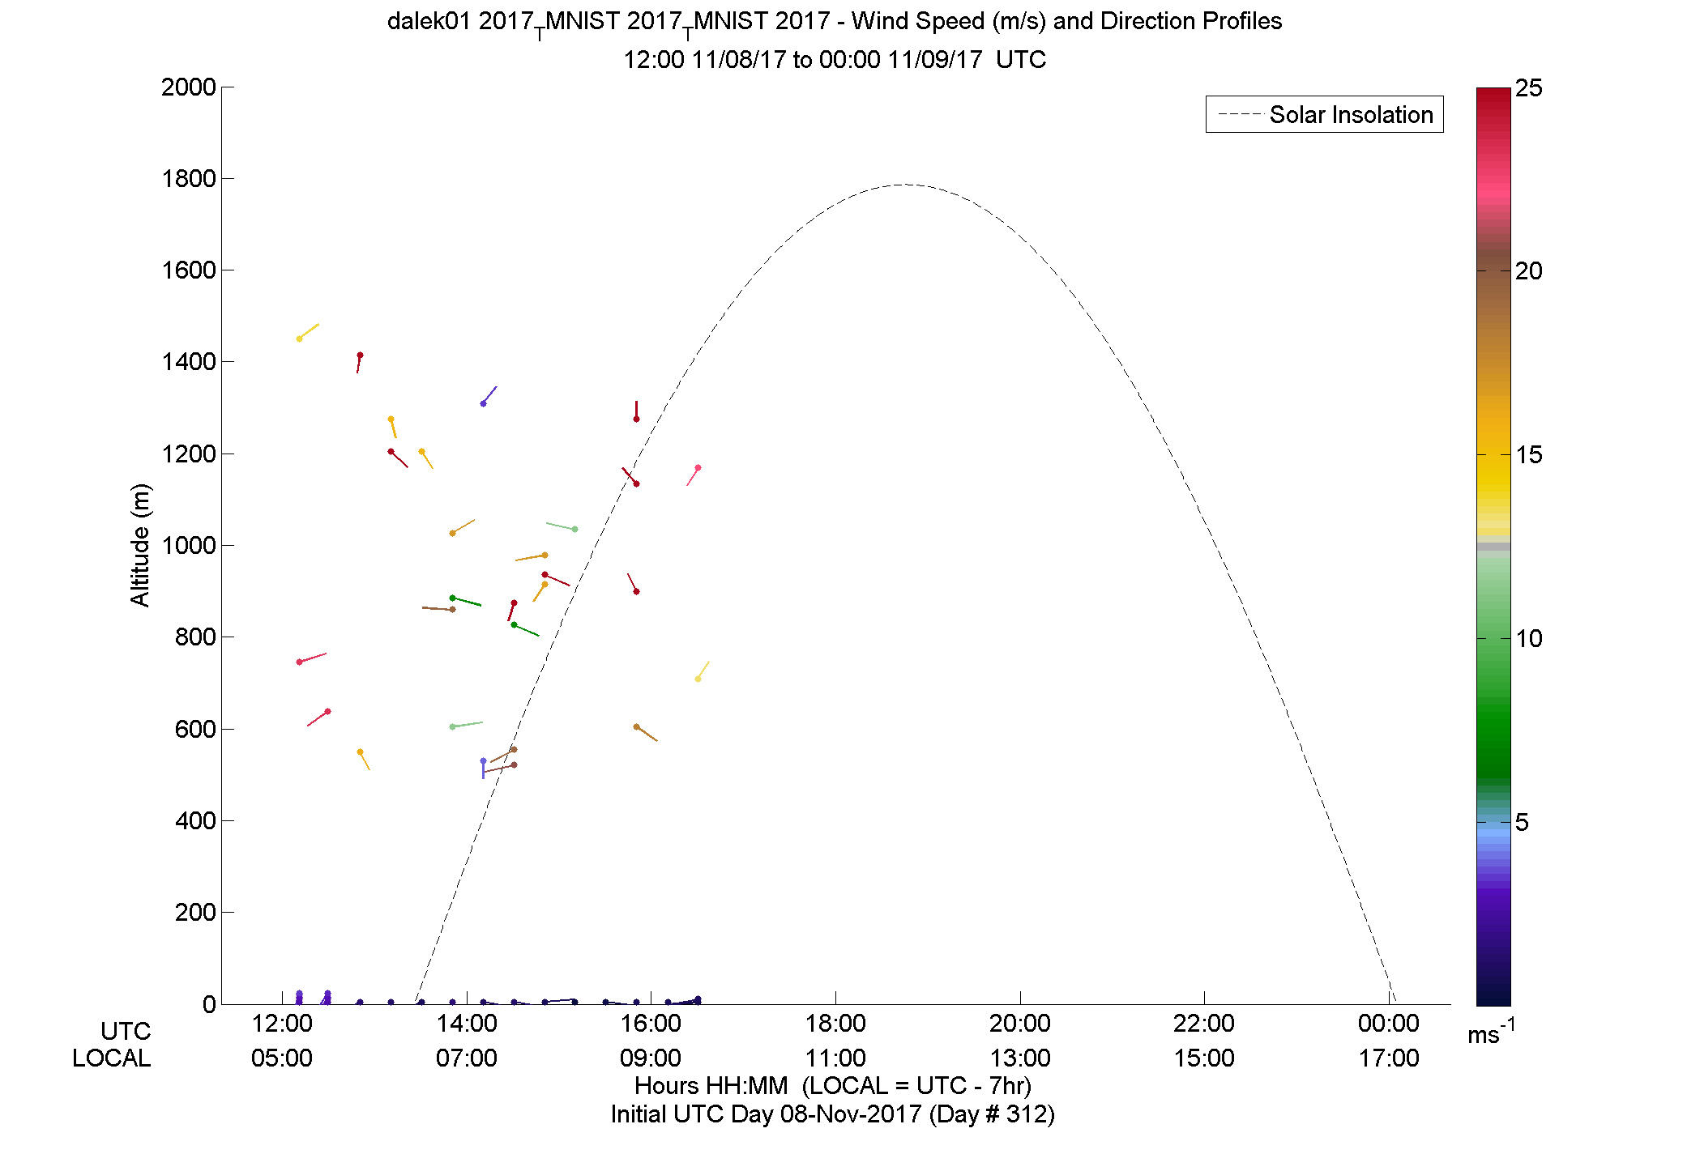Viewport: 1700px width, 1154px height.
Task: Click the colorbar 15 tick label
Action: (1528, 455)
